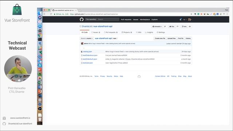Switch to the Wiki tab

(139, 32)
